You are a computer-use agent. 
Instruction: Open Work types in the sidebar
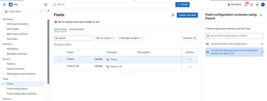pos(13,29)
